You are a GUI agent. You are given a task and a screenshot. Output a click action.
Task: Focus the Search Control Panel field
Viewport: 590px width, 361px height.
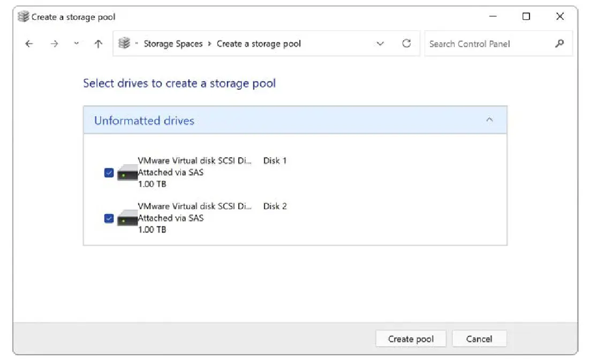tap(487, 44)
